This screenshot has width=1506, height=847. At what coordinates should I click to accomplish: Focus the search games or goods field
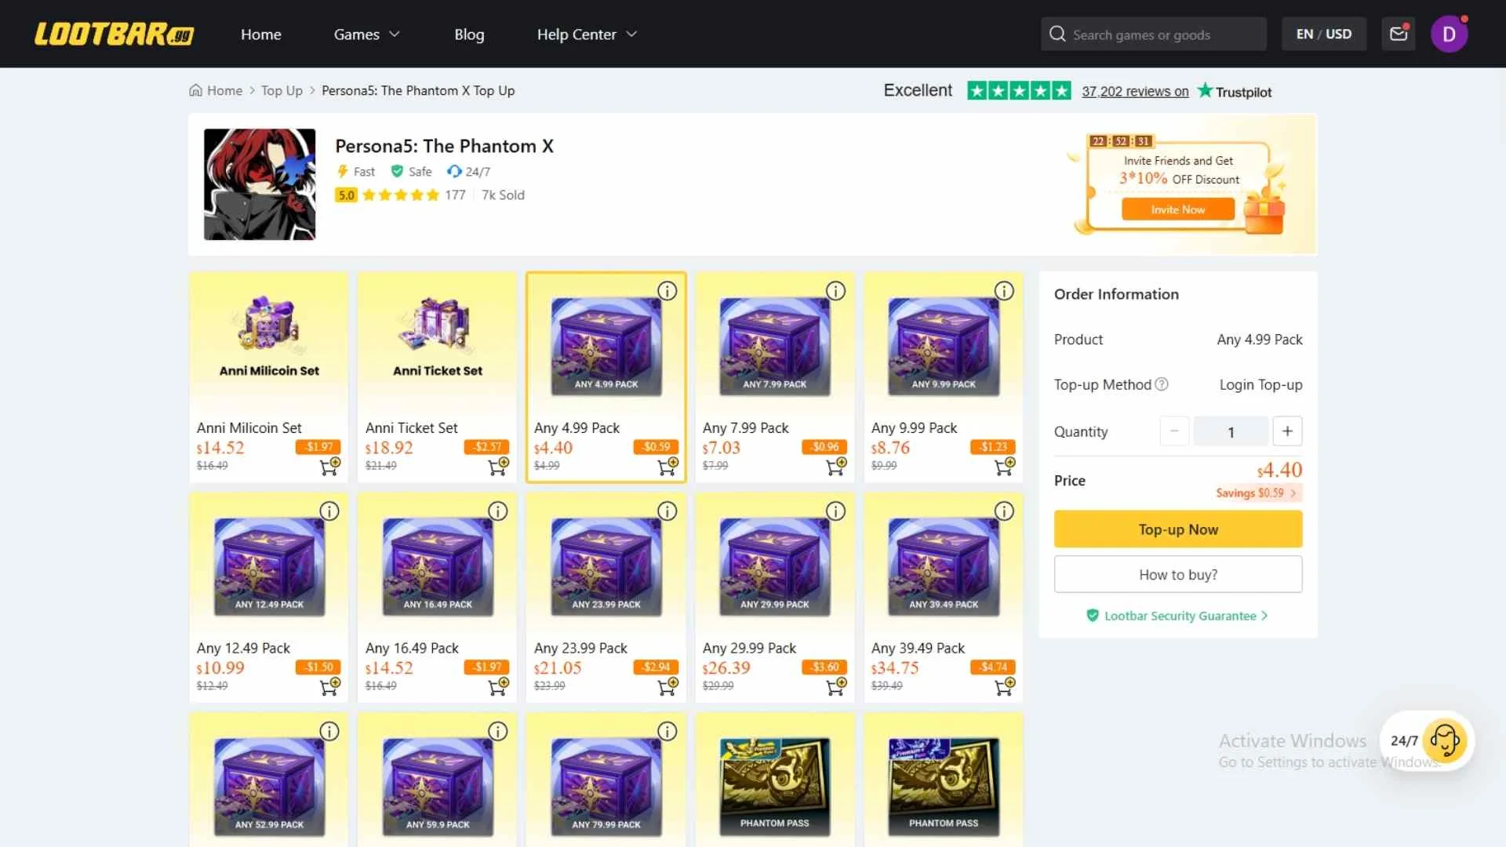(1153, 35)
